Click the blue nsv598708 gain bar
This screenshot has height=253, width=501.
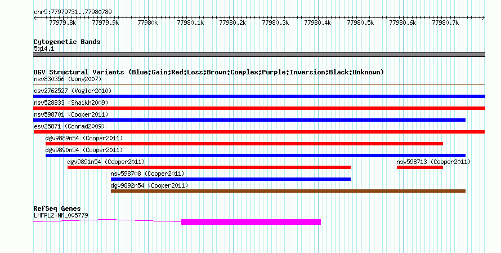(231, 179)
